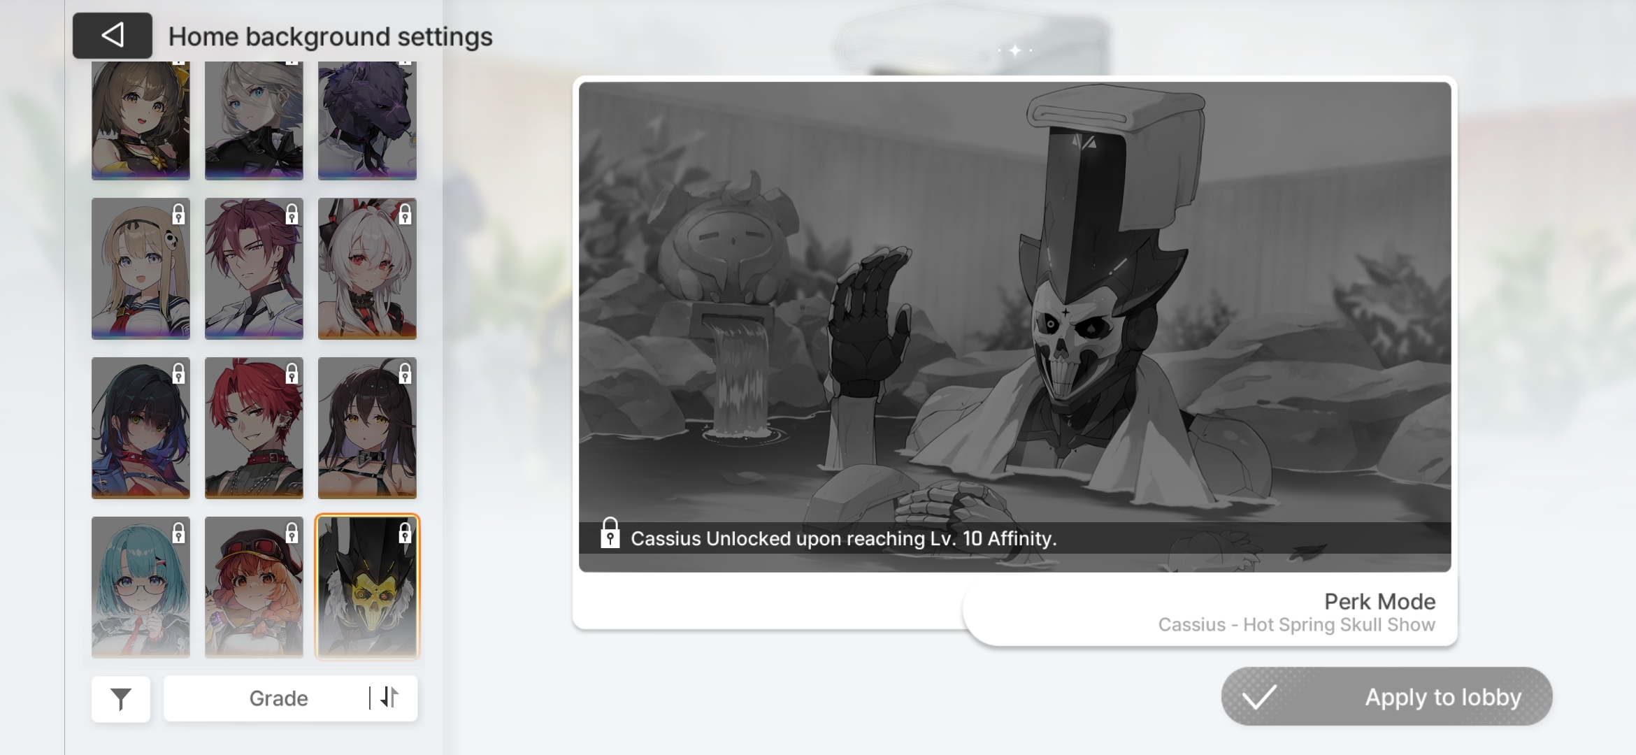Select the teal-haired glasses character thumbnail
Viewport: 1636px width, 755px height.
point(141,587)
